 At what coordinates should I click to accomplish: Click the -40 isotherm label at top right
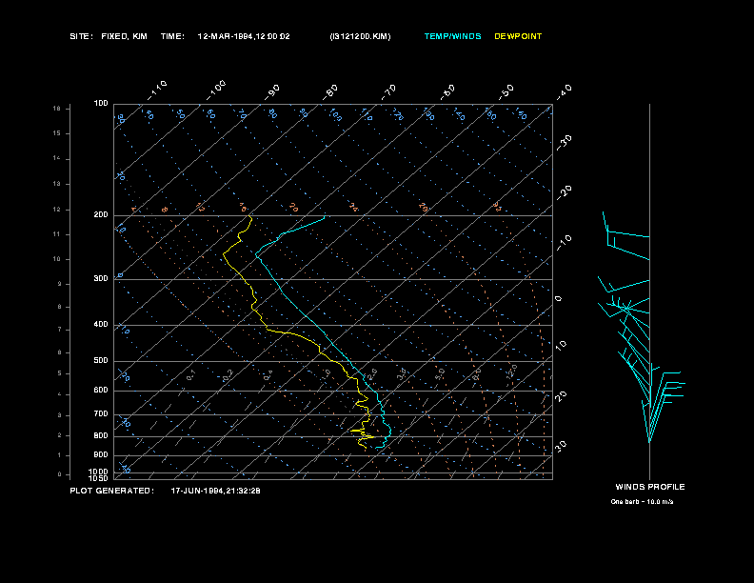564,92
